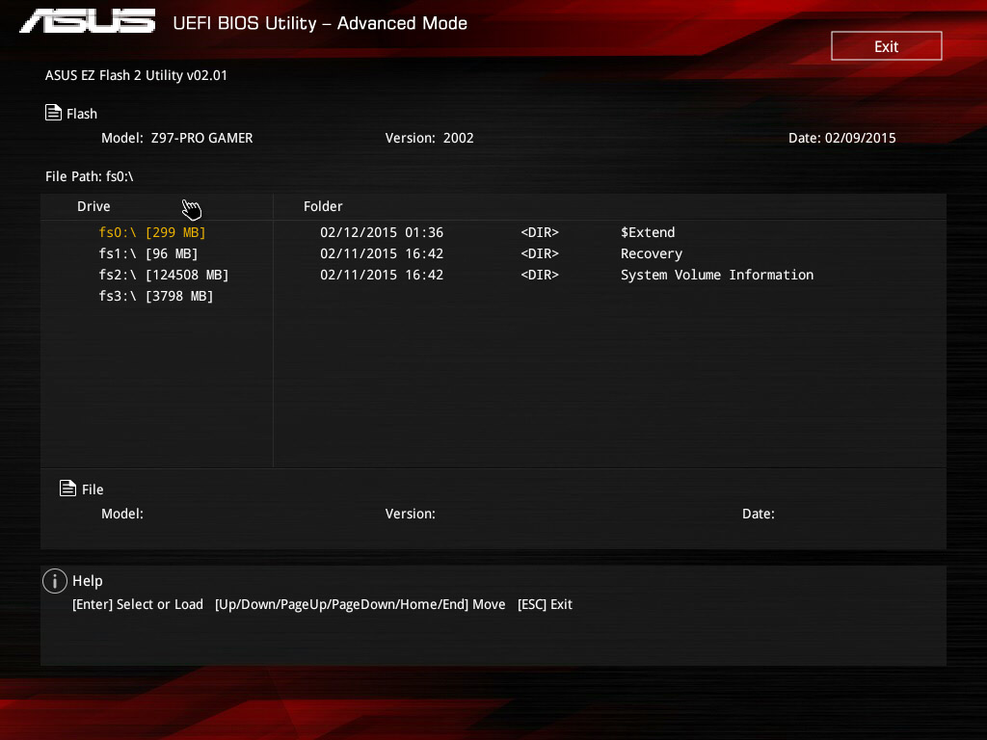This screenshot has width=987, height=740.
Task: Click the Date: 02/09/2015 text
Action: 842,138
